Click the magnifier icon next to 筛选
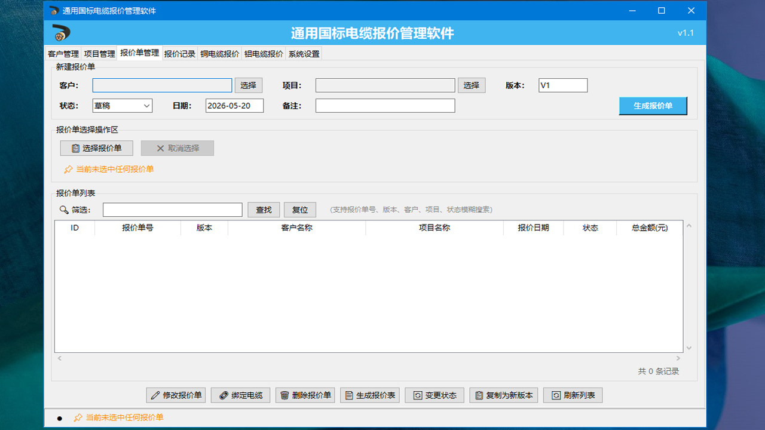765x430 pixels. pyautogui.click(x=64, y=210)
